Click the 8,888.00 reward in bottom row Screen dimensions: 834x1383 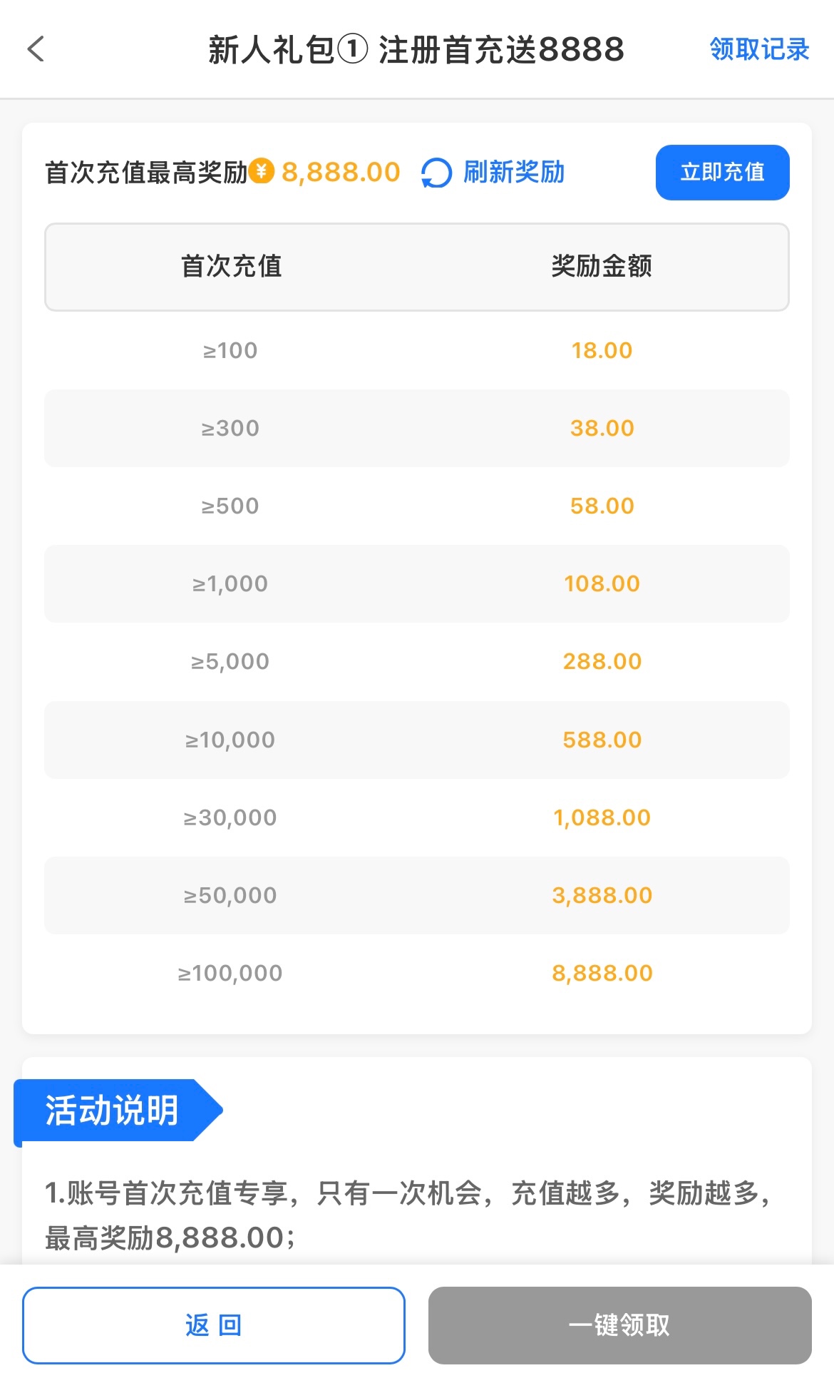(x=602, y=973)
